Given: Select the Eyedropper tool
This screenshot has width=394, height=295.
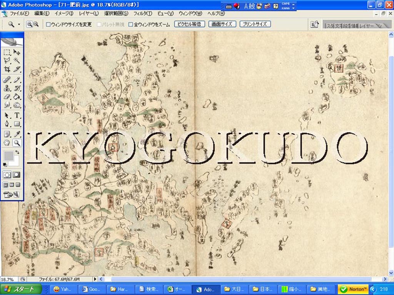Looking at the screenshot, I should click(17, 134).
